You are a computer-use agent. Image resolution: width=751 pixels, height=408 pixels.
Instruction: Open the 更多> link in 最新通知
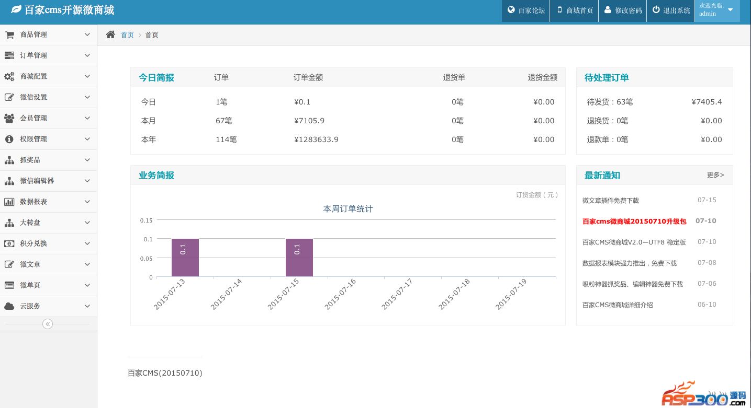(715, 175)
